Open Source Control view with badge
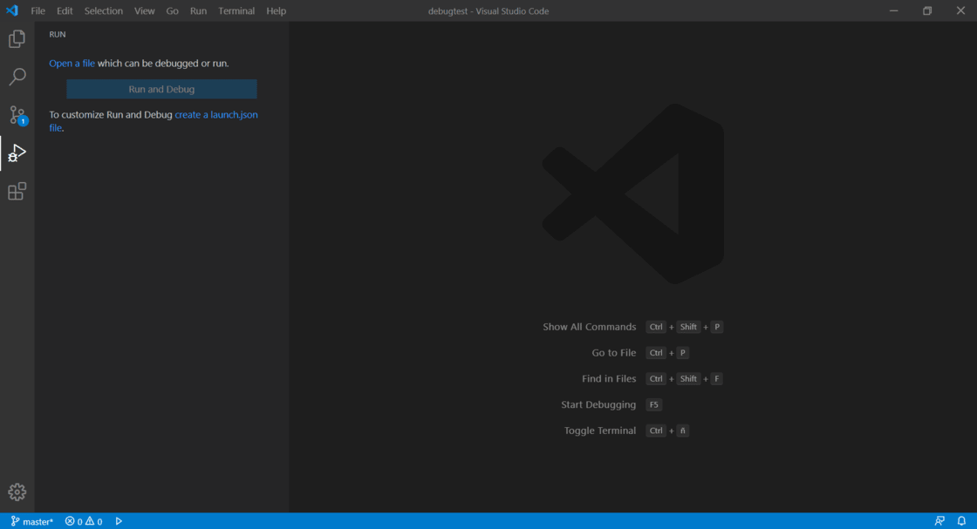The width and height of the screenshot is (977, 529). pos(17,115)
